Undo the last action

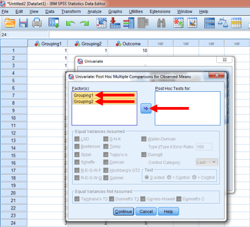pos(70,23)
